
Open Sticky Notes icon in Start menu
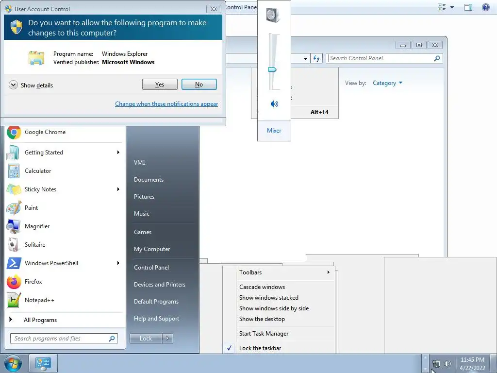tap(14, 189)
